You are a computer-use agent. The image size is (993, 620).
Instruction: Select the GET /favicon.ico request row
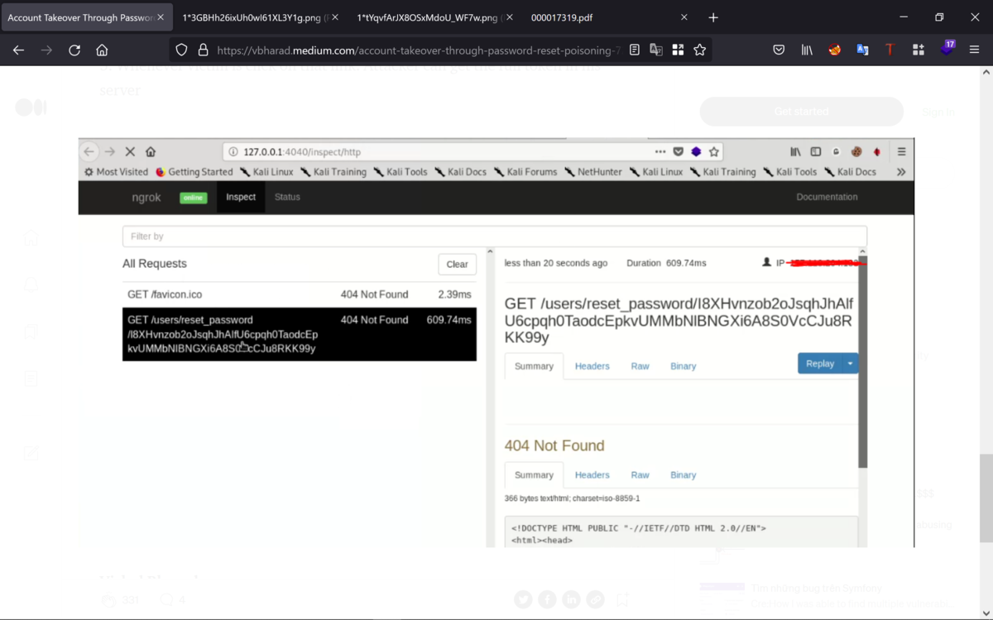pyautogui.click(x=300, y=294)
